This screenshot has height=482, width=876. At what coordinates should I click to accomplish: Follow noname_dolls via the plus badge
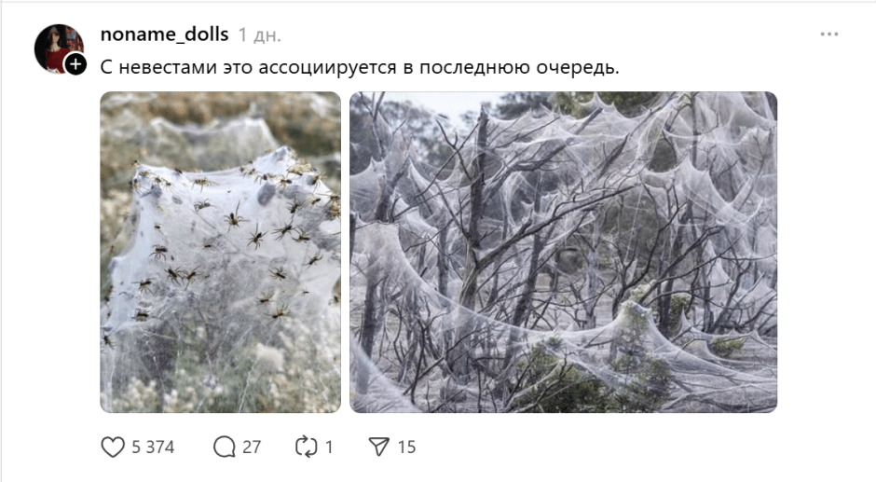(75, 63)
